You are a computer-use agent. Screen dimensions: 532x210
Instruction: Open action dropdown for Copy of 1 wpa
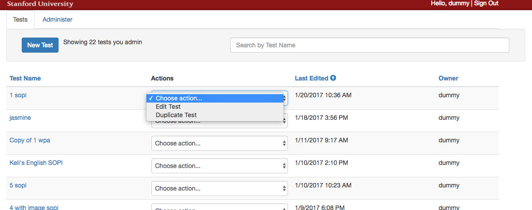(x=220, y=143)
